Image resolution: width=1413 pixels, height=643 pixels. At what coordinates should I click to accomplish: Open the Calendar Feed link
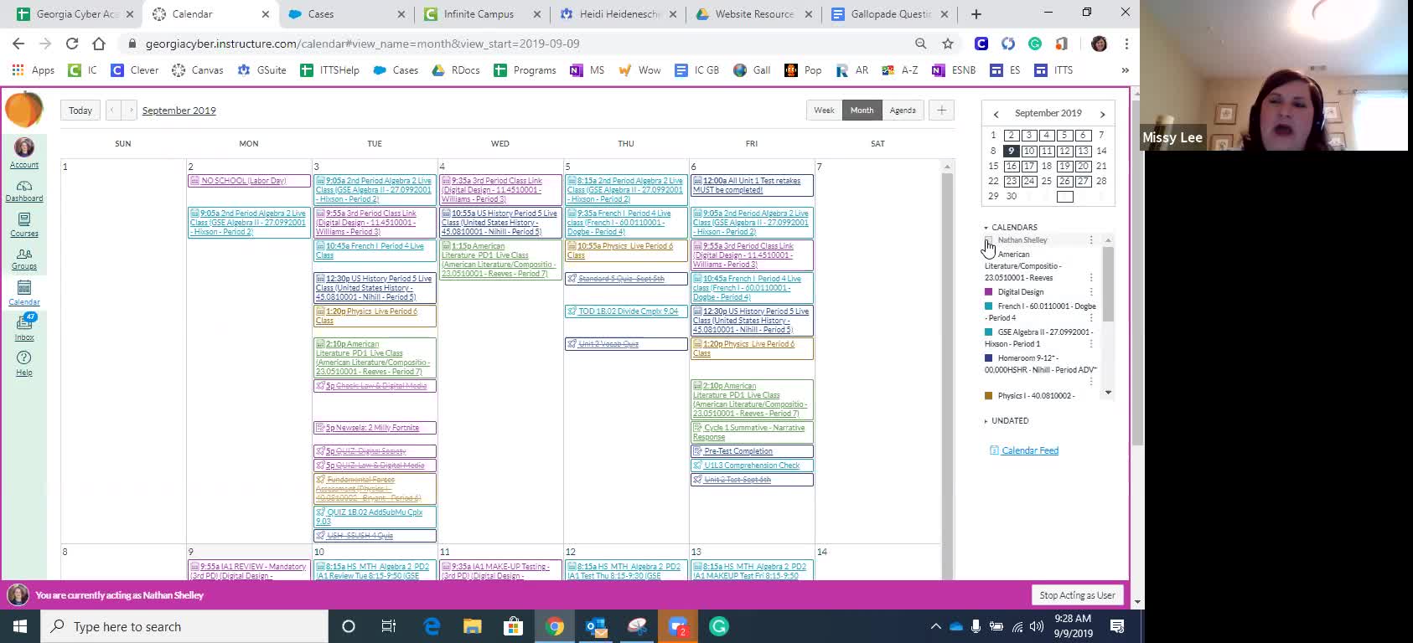click(1029, 450)
